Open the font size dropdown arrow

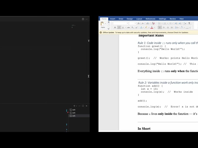coord(135,23)
